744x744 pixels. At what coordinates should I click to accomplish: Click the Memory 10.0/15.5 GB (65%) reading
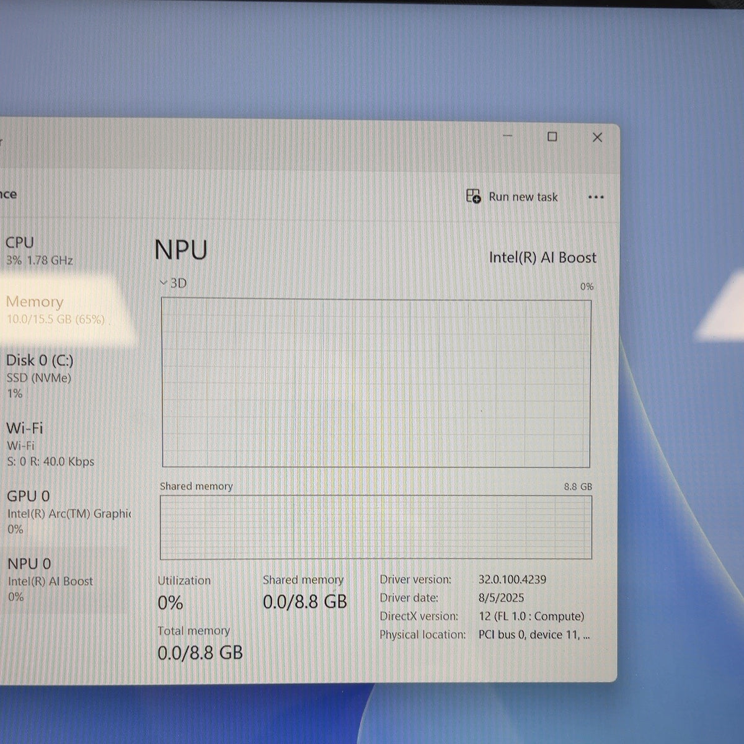(x=55, y=319)
